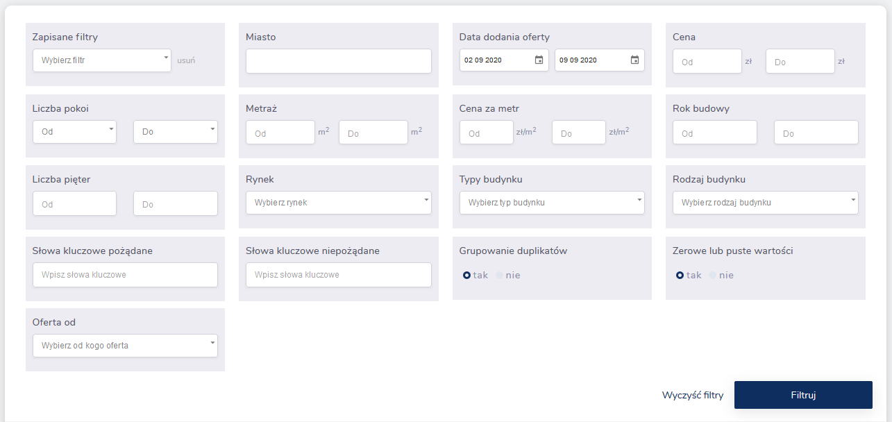Open the Wybierz typ budynku dropdown

(552, 203)
